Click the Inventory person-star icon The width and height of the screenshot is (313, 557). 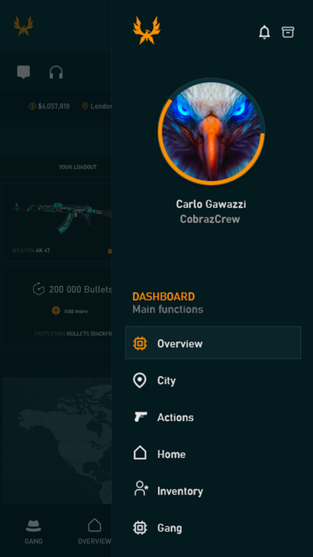pyautogui.click(x=140, y=488)
